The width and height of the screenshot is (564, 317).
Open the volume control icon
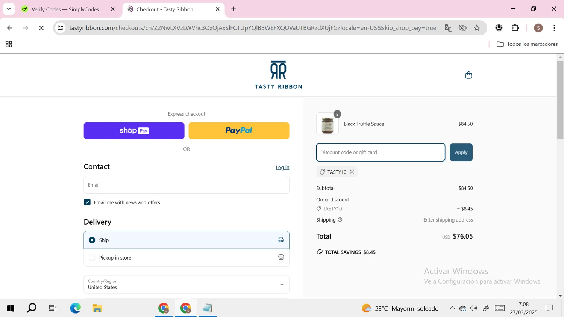tap(473, 308)
